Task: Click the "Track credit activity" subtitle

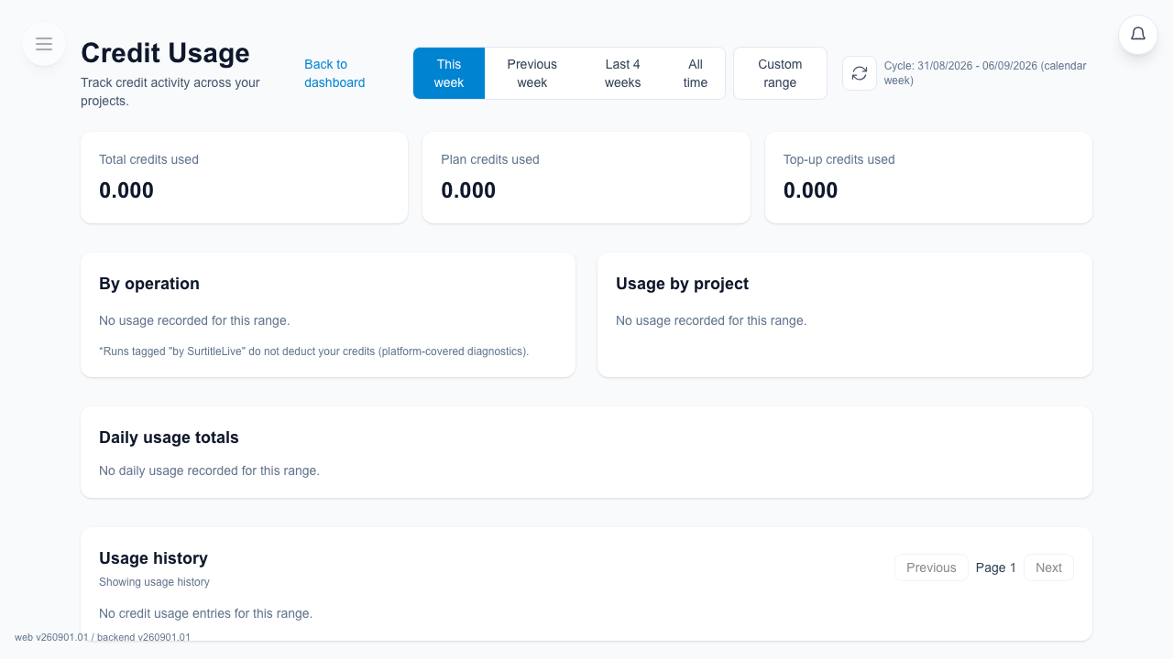Action: click(170, 92)
